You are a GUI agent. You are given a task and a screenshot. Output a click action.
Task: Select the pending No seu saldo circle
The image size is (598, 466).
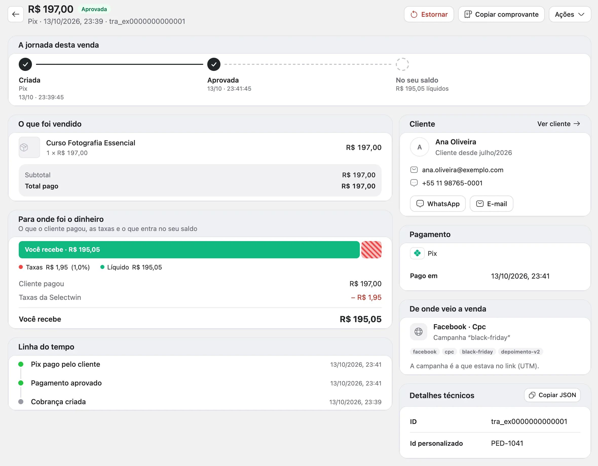pyautogui.click(x=402, y=64)
